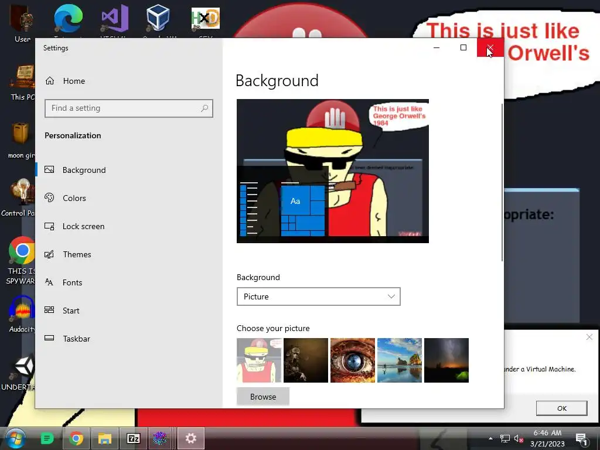Image resolution: width=600 pixels, height=450 pixels.
Task: Open the Start settings page
Action: point(62,311)
